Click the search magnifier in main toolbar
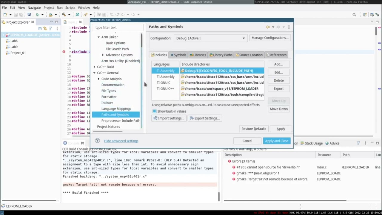The width and height of the screenshot is (382, 215). (354, 15)
